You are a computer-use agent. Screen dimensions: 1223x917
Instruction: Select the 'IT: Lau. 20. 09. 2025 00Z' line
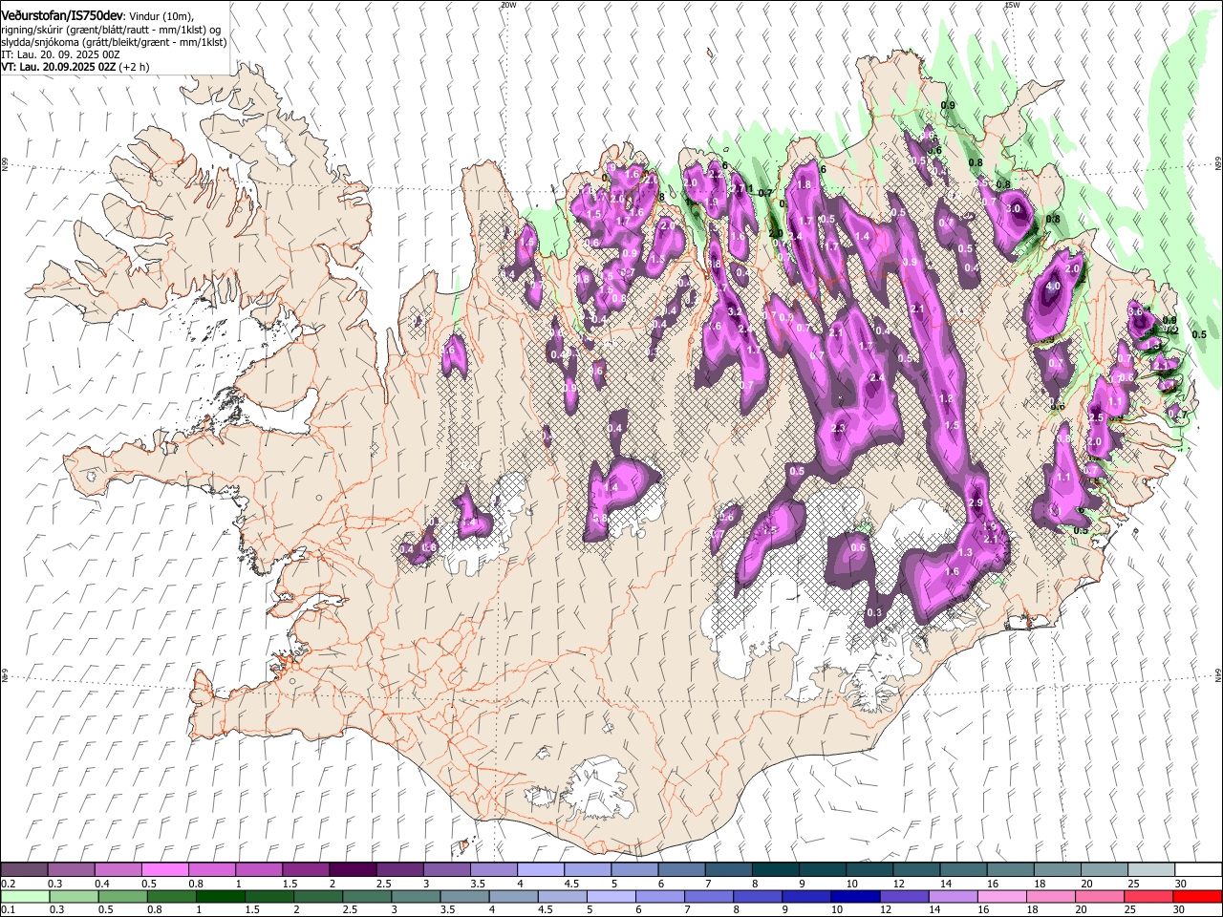click(x=60, y=55)
